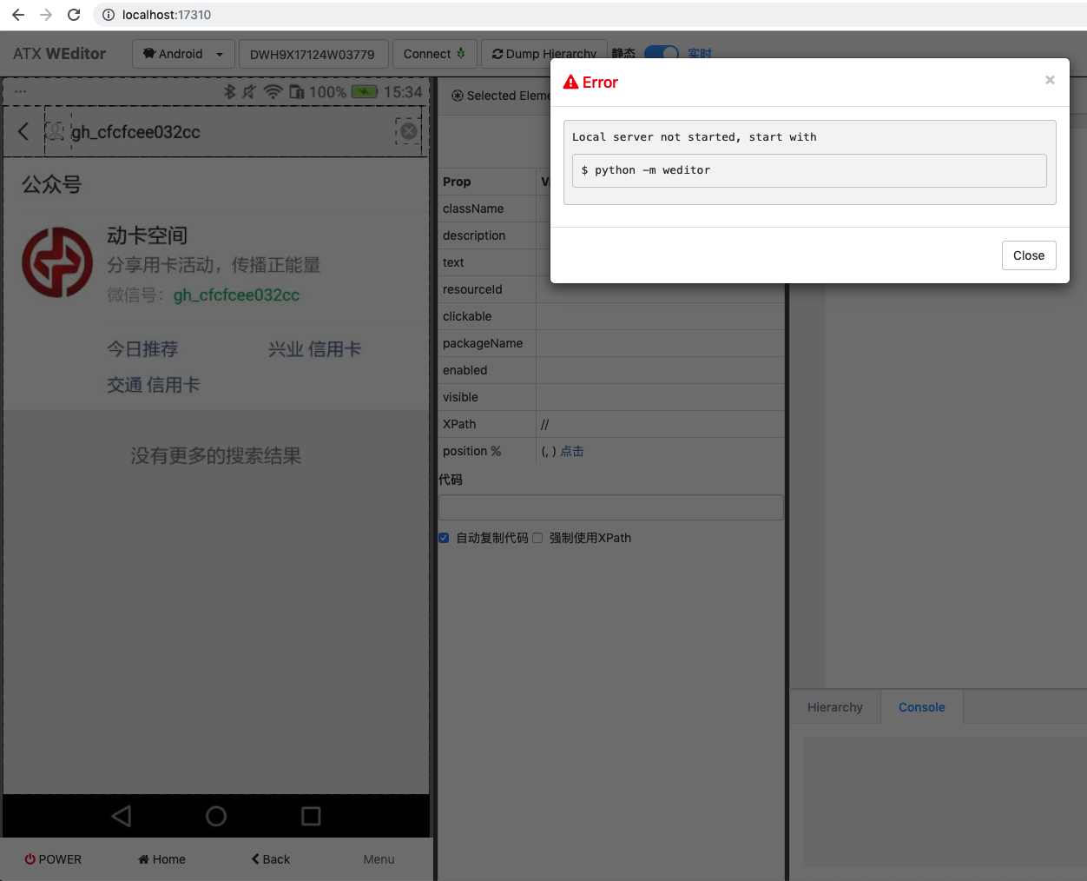Click the browser forward arrow
This screenshot has height=881, width=1087.
(x=46, y=15)
